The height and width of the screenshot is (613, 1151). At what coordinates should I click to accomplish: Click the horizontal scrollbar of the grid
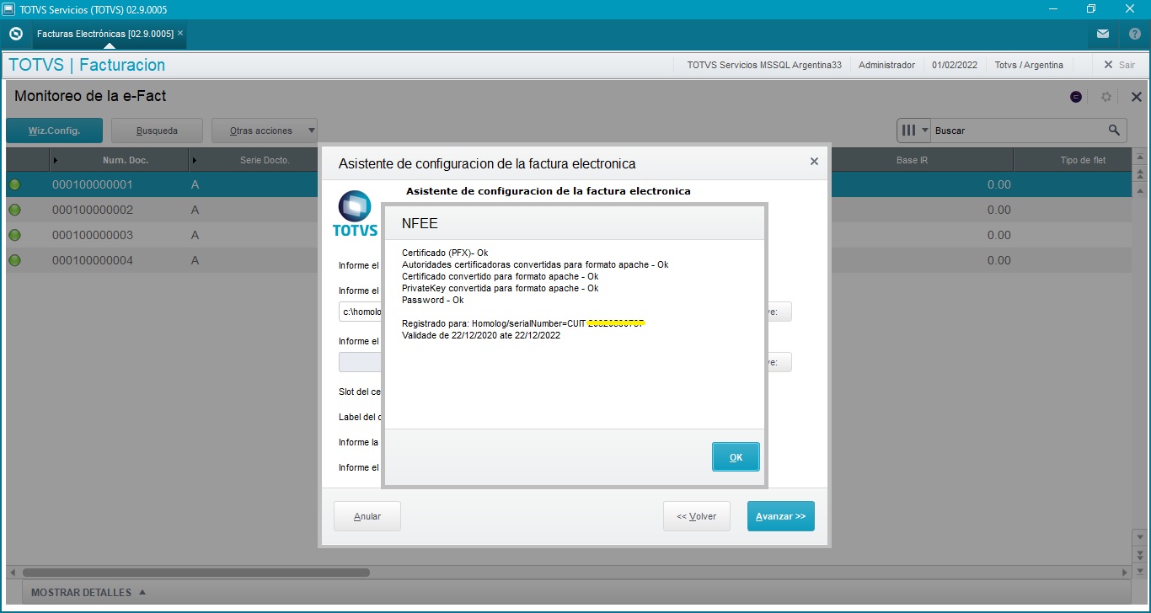pos(195,573)
